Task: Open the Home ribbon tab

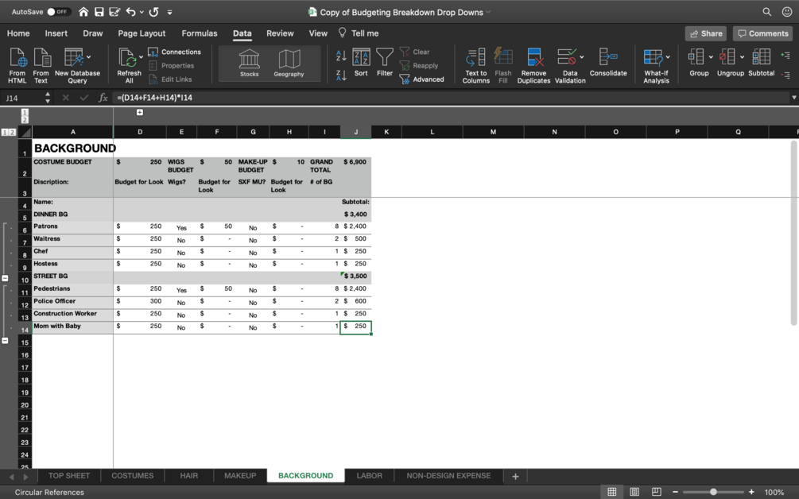Action: pyautogui.click(x=18, y=33)
